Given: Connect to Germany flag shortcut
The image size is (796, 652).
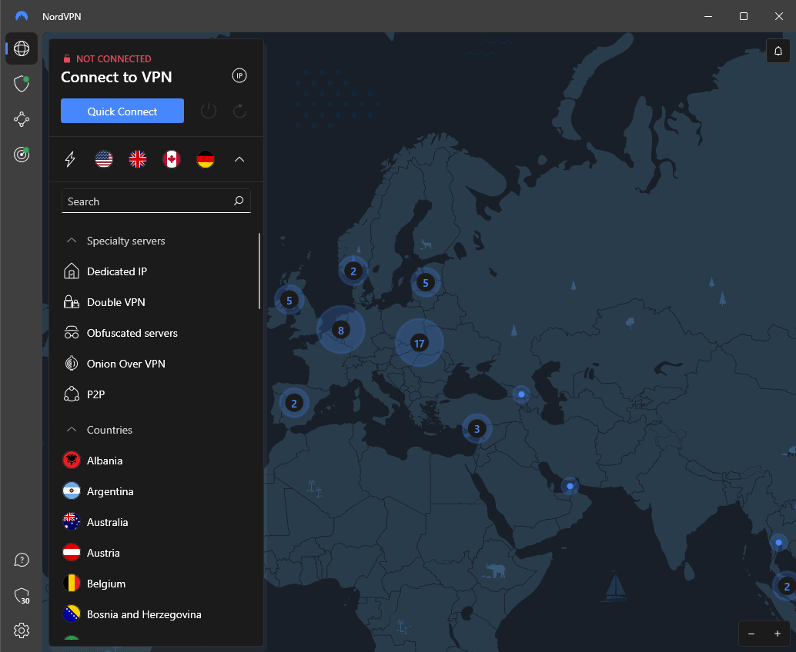Looking at the screenshot, I should 206,159.
